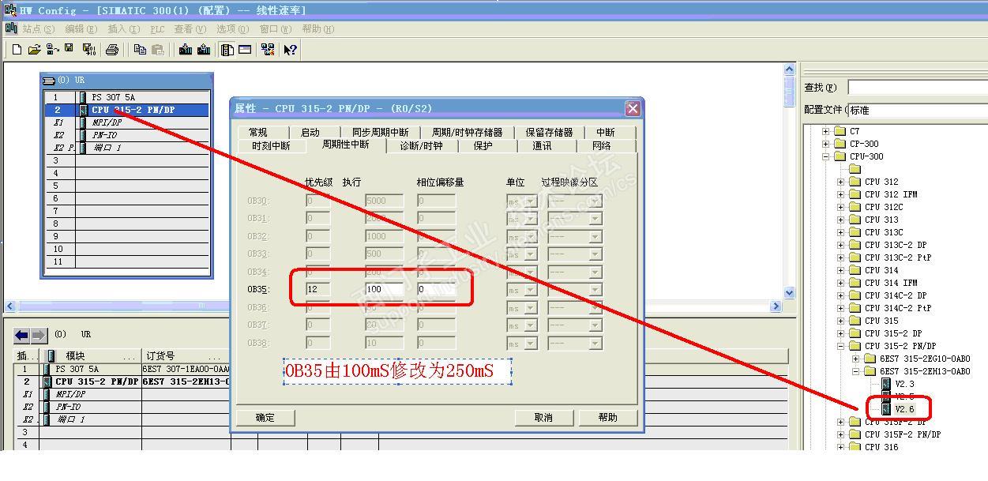
Task: Switch to the 同步周期中断 tab
Action: tap(380, 132)
